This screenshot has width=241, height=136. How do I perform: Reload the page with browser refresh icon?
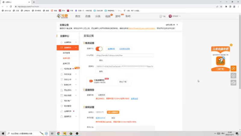click(11, 6)
